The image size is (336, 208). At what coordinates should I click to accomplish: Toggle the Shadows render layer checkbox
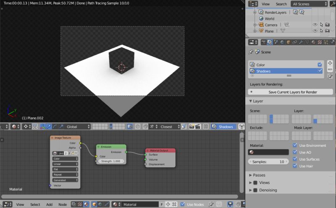pos(320,71)
